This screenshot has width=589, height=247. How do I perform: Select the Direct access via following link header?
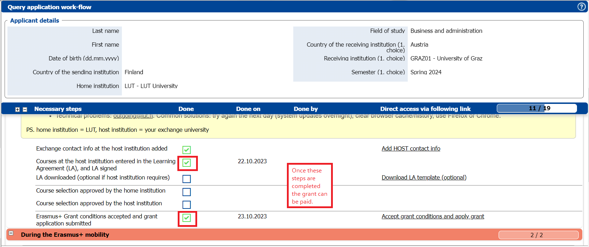(x=425, y=109)
